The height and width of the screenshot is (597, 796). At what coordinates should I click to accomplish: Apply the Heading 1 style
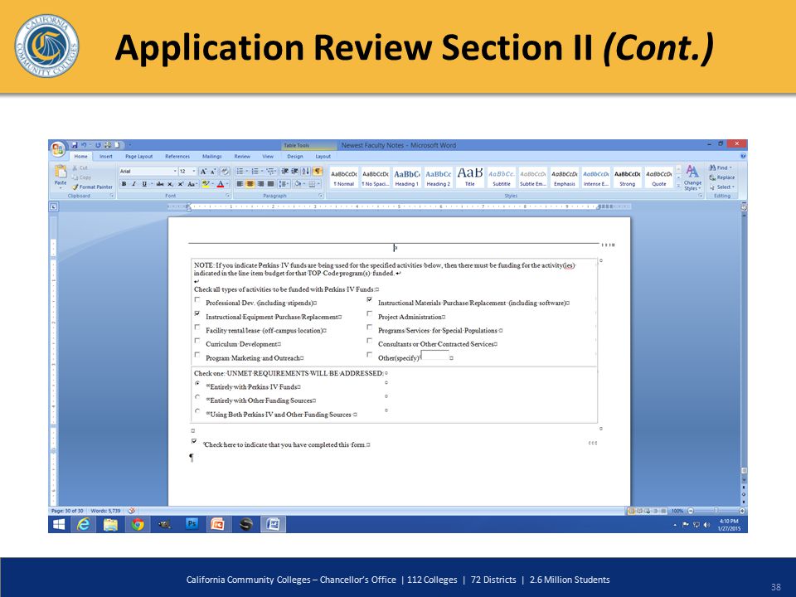pos(406,177)
